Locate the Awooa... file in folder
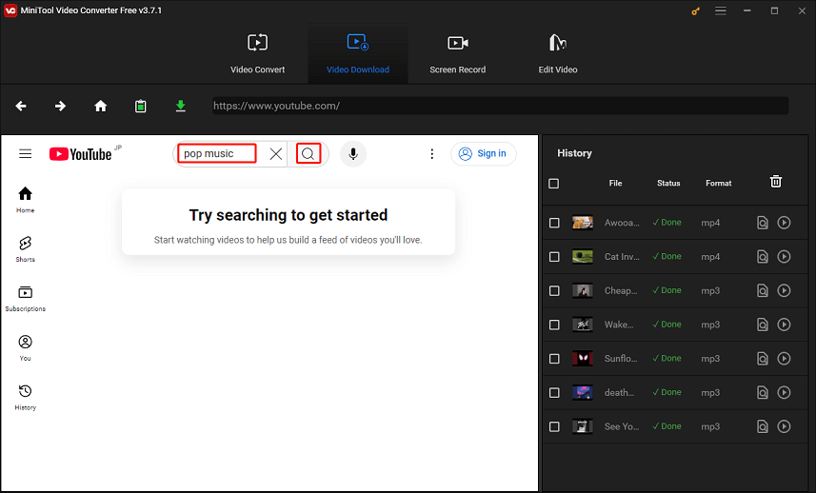816x493 pixels. [763, 223]
